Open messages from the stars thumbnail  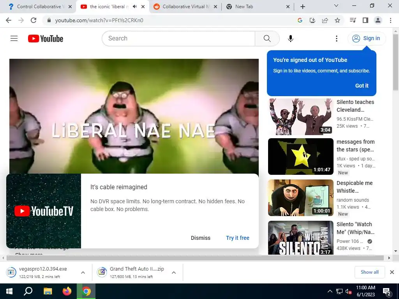301,157
